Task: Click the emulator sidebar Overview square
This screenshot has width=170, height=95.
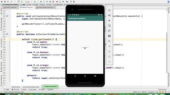Action: point(109,57)
